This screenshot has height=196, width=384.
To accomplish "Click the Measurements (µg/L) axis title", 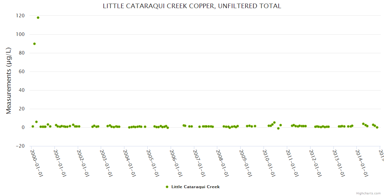I will tap(9, 81).
